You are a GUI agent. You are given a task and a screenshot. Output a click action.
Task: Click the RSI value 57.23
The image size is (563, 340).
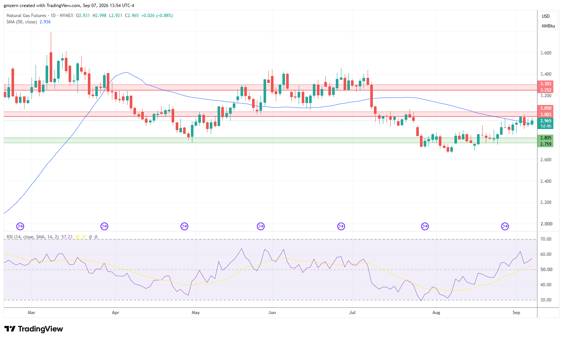(67, 237)
